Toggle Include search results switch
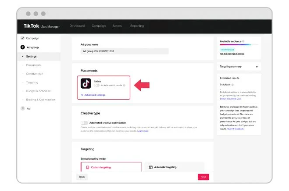289x191 pixels. point(96,85)
